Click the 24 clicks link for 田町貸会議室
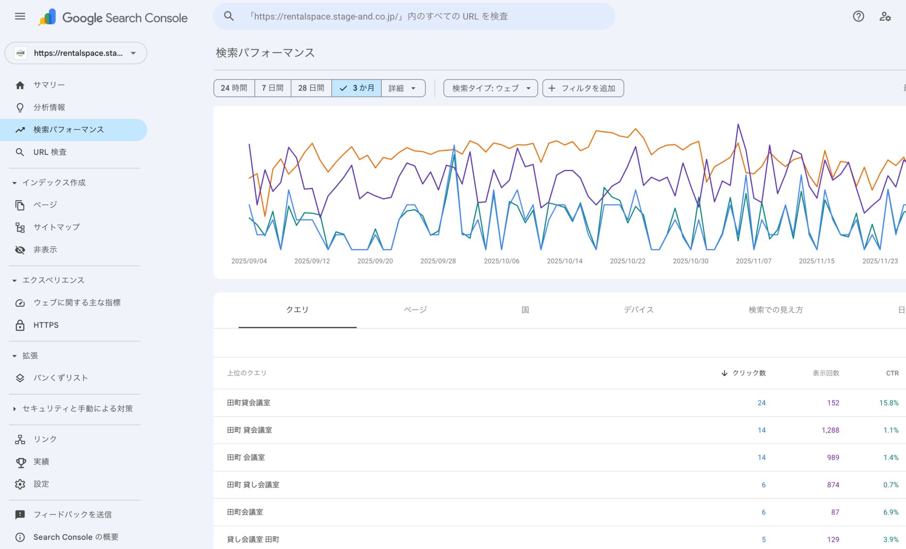The height and width of the screenshot is (549, 906). tap(762, 403)
